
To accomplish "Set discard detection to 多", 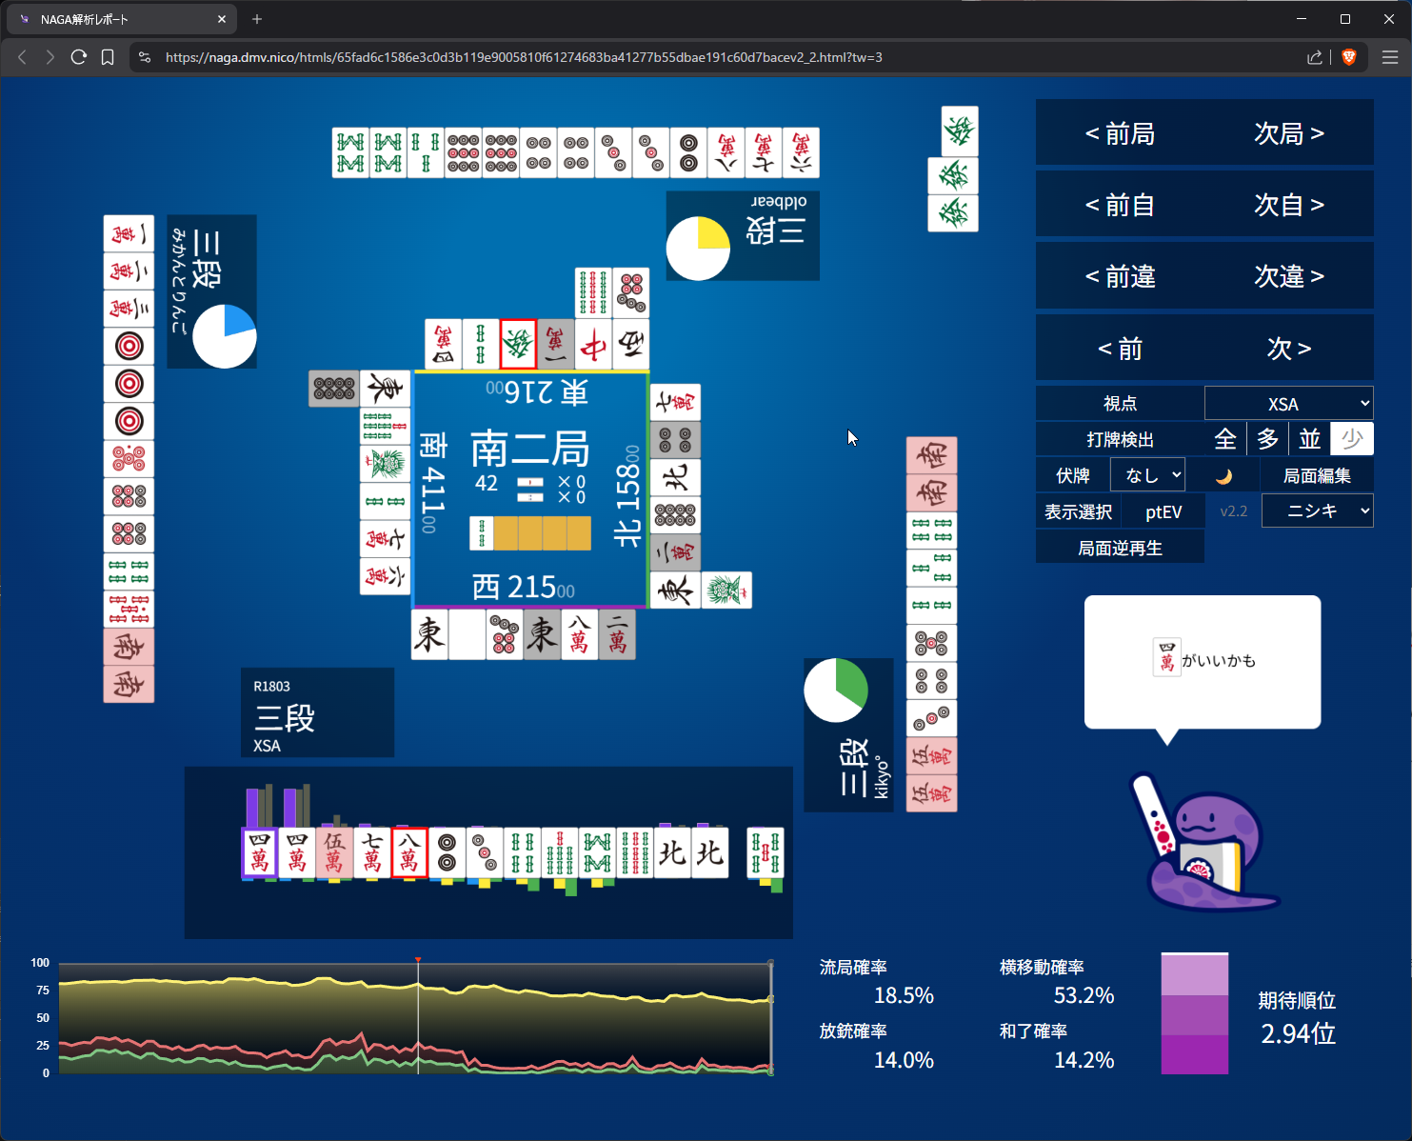I will (x=1267, y=439).
